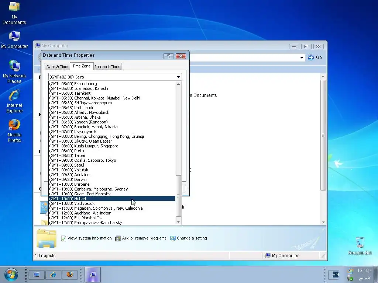Image resolution: width=378 pixels, height=283 pixels.
Task: Select Beijing, Chongqing, Hong Kong, Urumqi
Action: pyautogui.click(x=112, y=136)
